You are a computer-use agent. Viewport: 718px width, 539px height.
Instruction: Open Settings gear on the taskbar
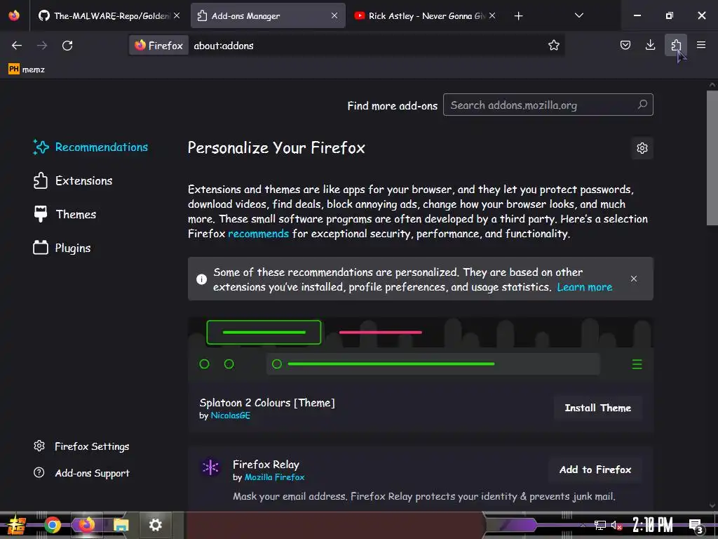[155, 525]
